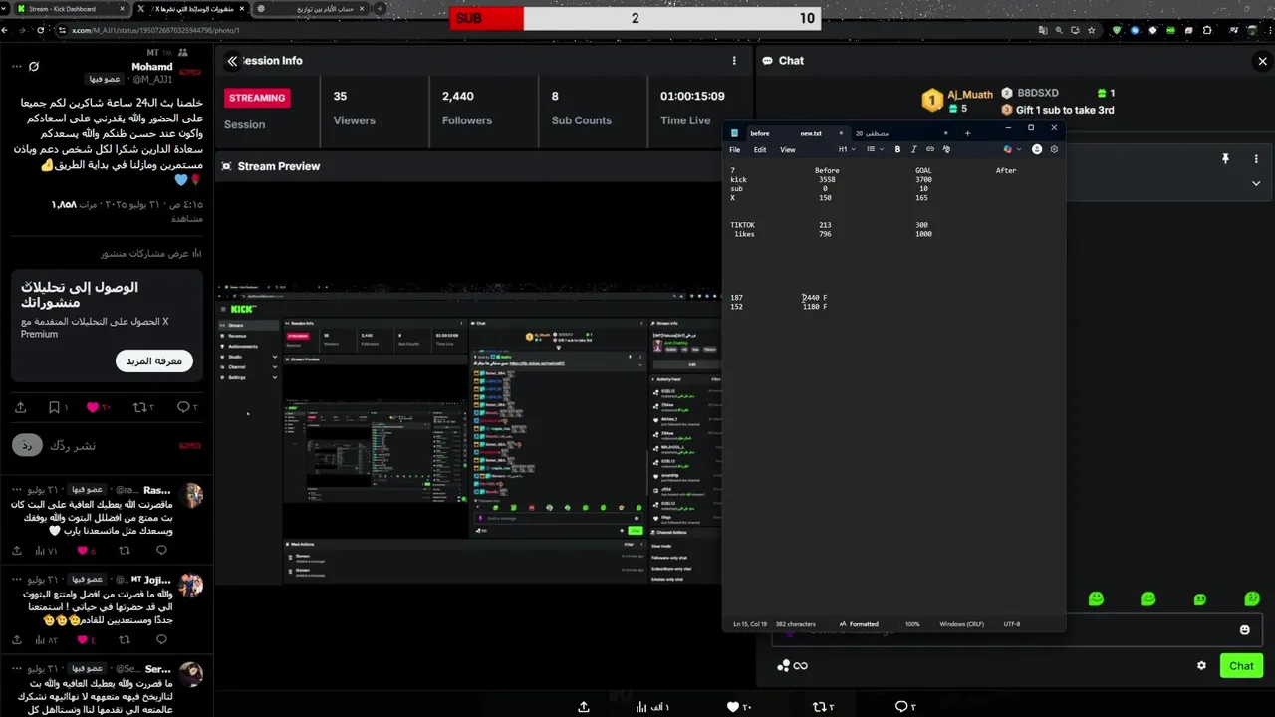Click Premium learn more button
Viewport: 1275px width, 717px height.
(154, 360)
